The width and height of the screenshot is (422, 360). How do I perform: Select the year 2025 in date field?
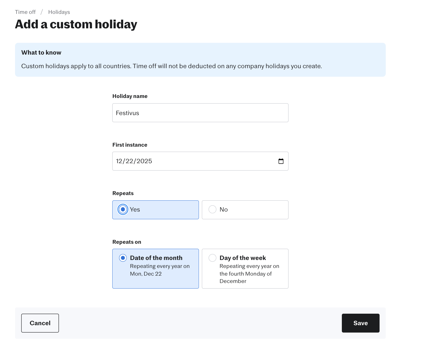pos(144,161)
